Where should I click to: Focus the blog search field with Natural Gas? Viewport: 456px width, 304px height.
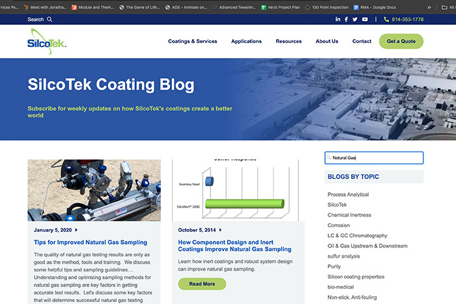pos(374,158)
